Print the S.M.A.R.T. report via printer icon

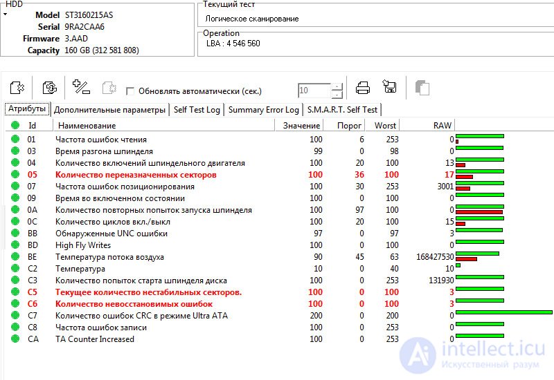tap(362, 88)
